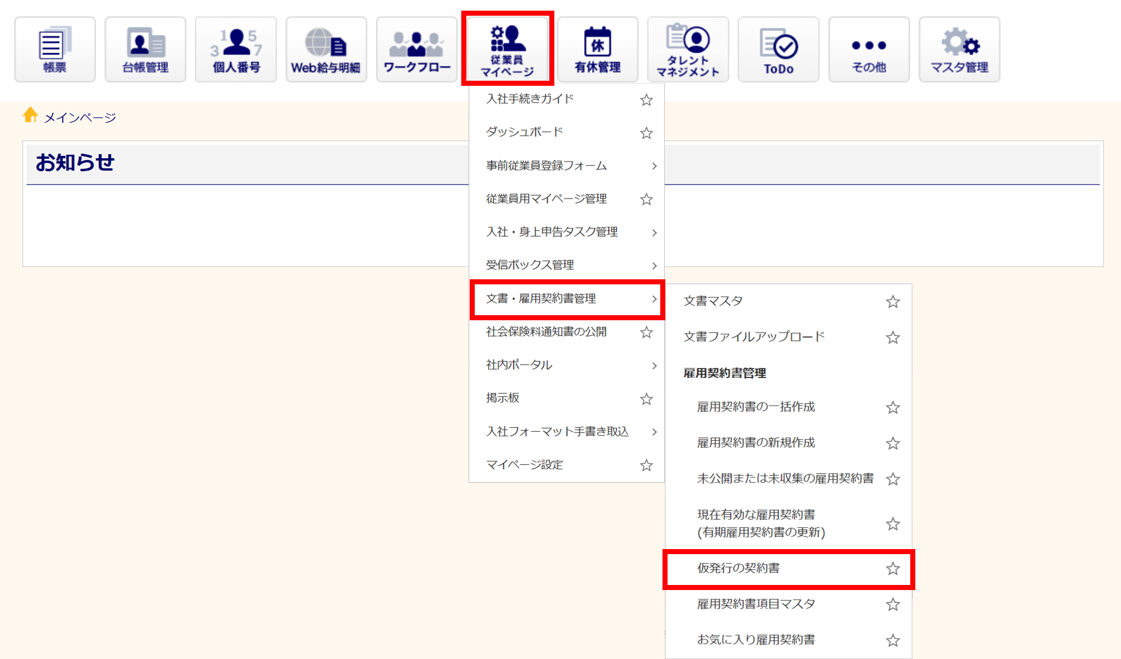Go to メインページ breadcrumb link
The image size is (1121, 659).
pos(80,118)
